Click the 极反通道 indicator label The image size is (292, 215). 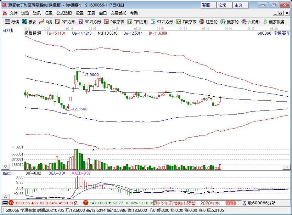pyautogui.click(x=33, y=33)
